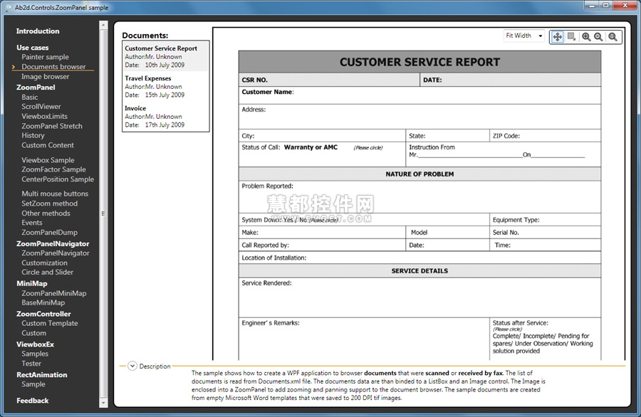
Task: Open the ScrollViewer sample
Action: (x=41, y=107)
